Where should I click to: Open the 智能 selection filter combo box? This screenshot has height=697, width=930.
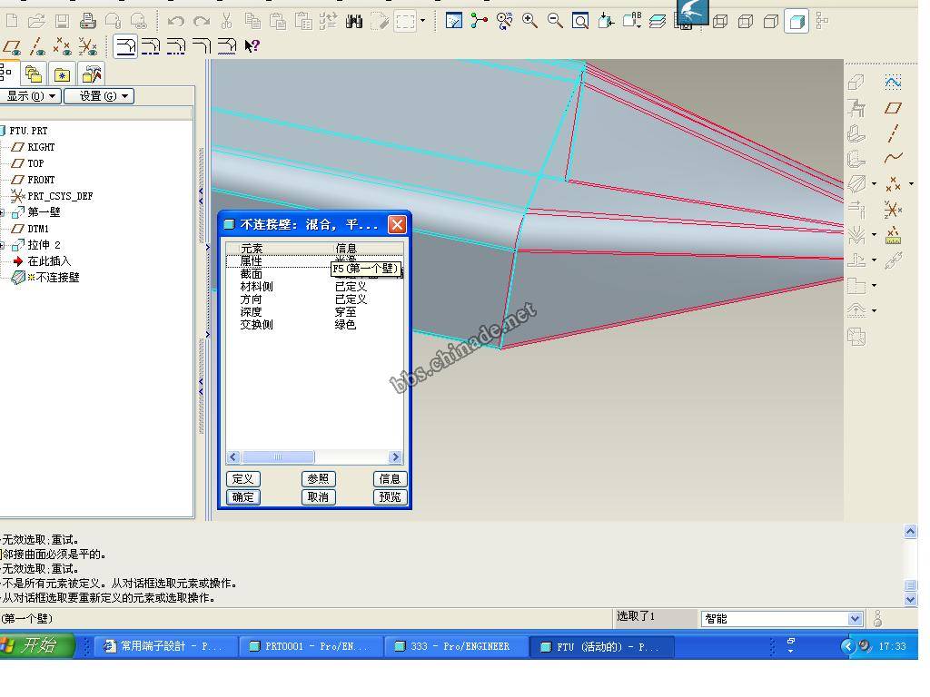coord(781,619)
